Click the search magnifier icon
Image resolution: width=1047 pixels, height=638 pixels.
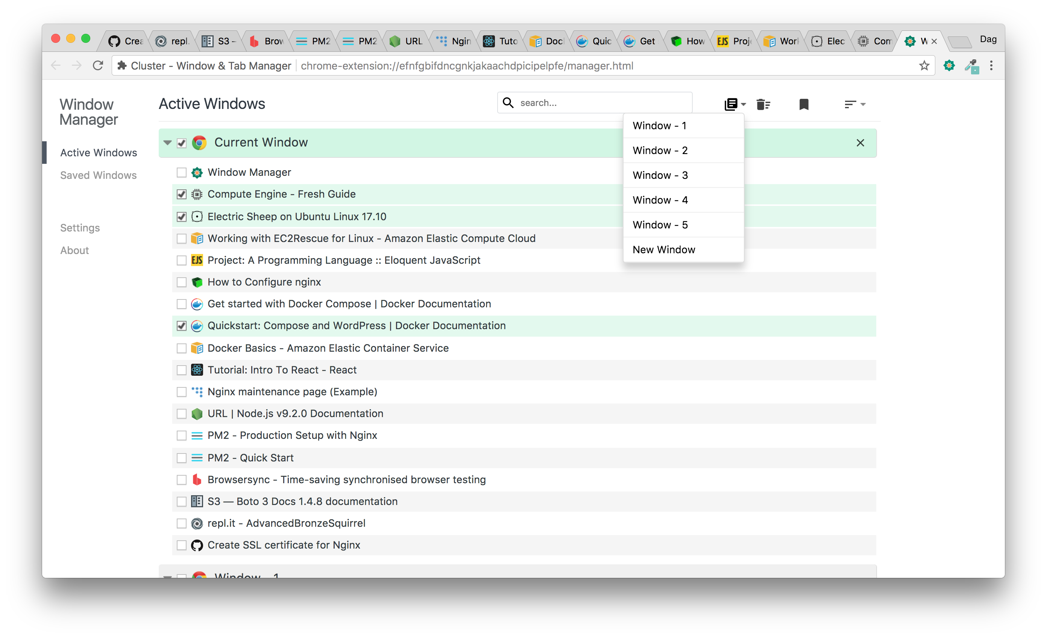[x=508, y=103]
